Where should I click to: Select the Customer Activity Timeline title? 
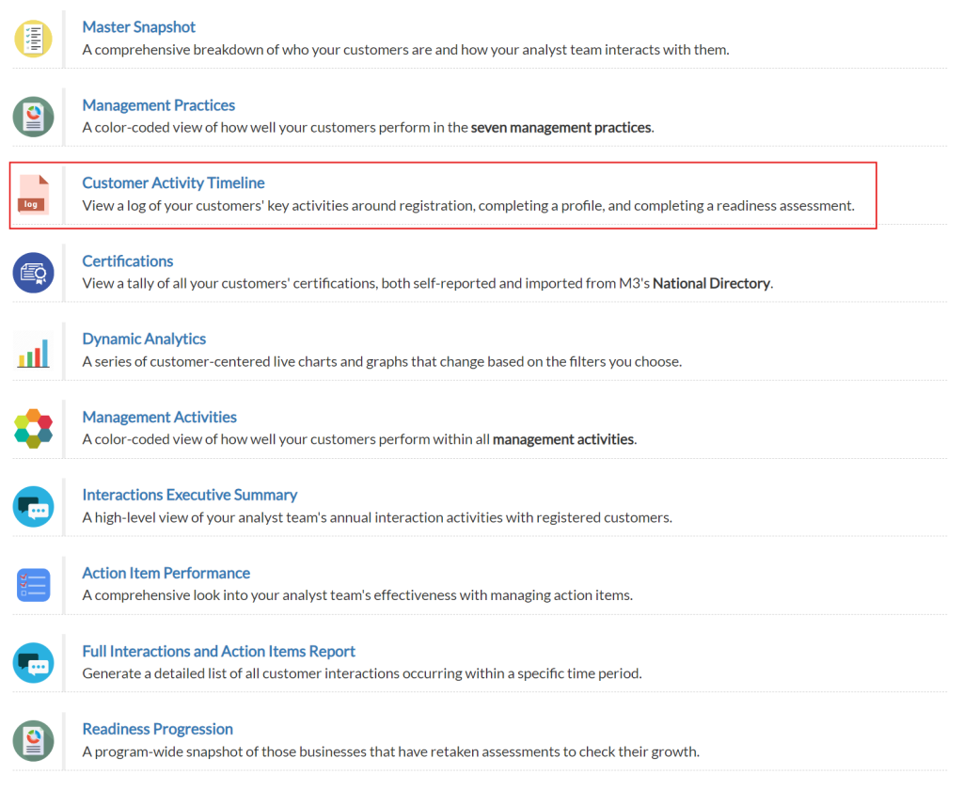173,183
